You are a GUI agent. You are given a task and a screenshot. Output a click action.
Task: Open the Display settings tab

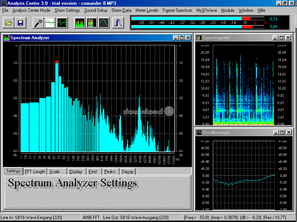(76, 172)
